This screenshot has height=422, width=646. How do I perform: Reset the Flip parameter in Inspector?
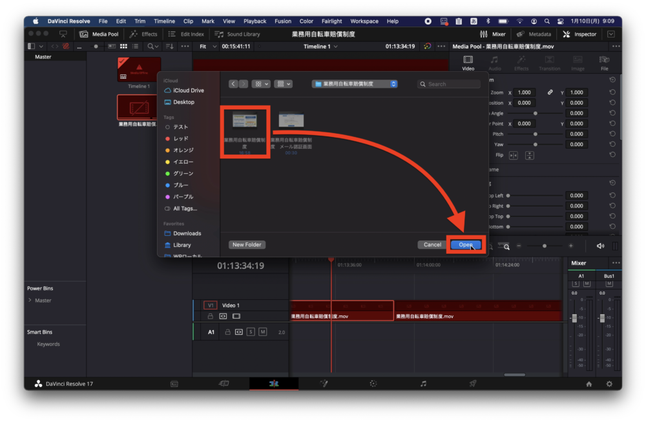[x=612, y=154]
